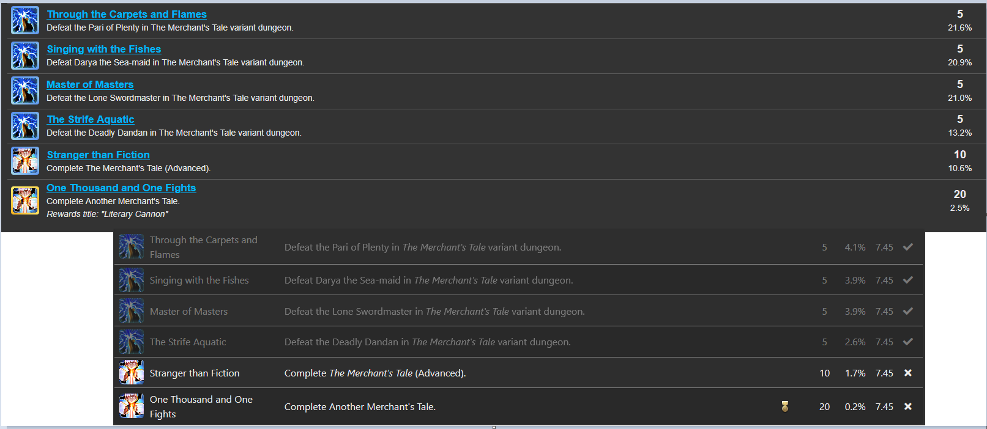Image resolution: width=987 pixels, height=429 pixels.
Task: Click icon beside 'Through the Carpets and Flames' link
Action: click(25, 20)
